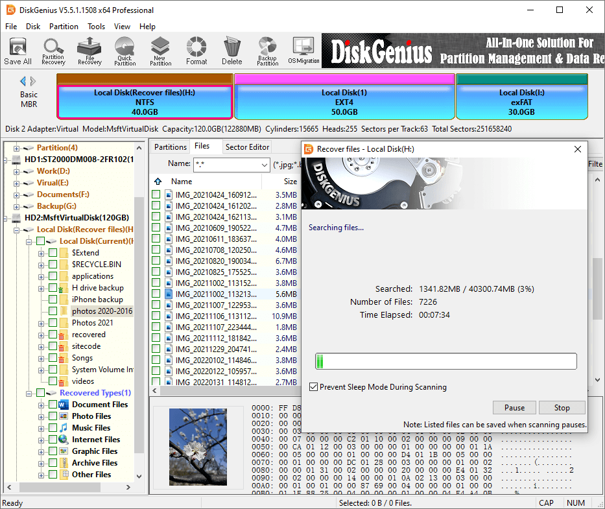Check the box for IMG_20210424_160912
Image resolution: width=605 pixels, height=509 pixels.
156,195
